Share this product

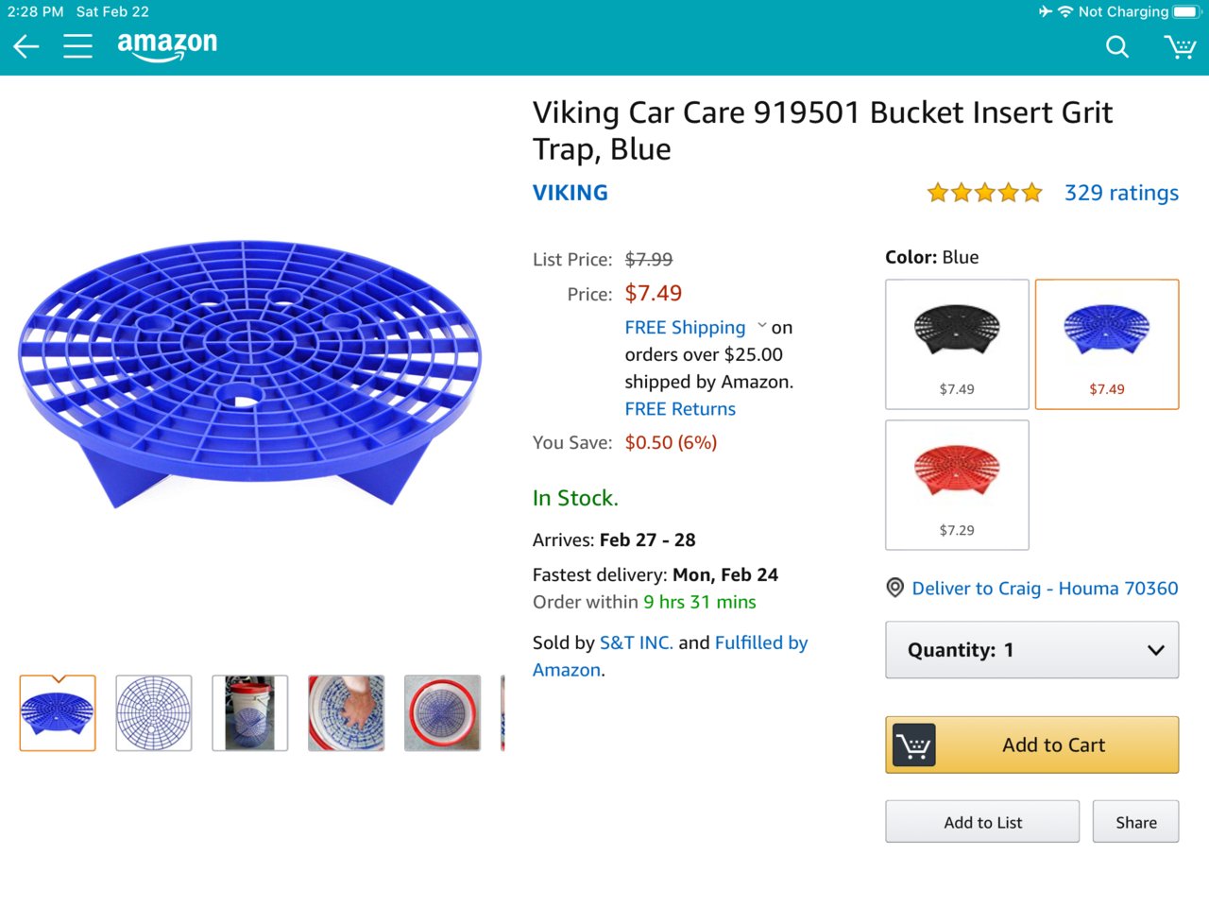coord(1135,822)
